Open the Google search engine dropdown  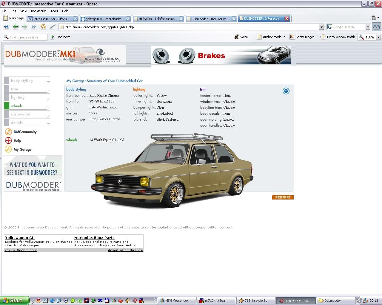point(368,27)
